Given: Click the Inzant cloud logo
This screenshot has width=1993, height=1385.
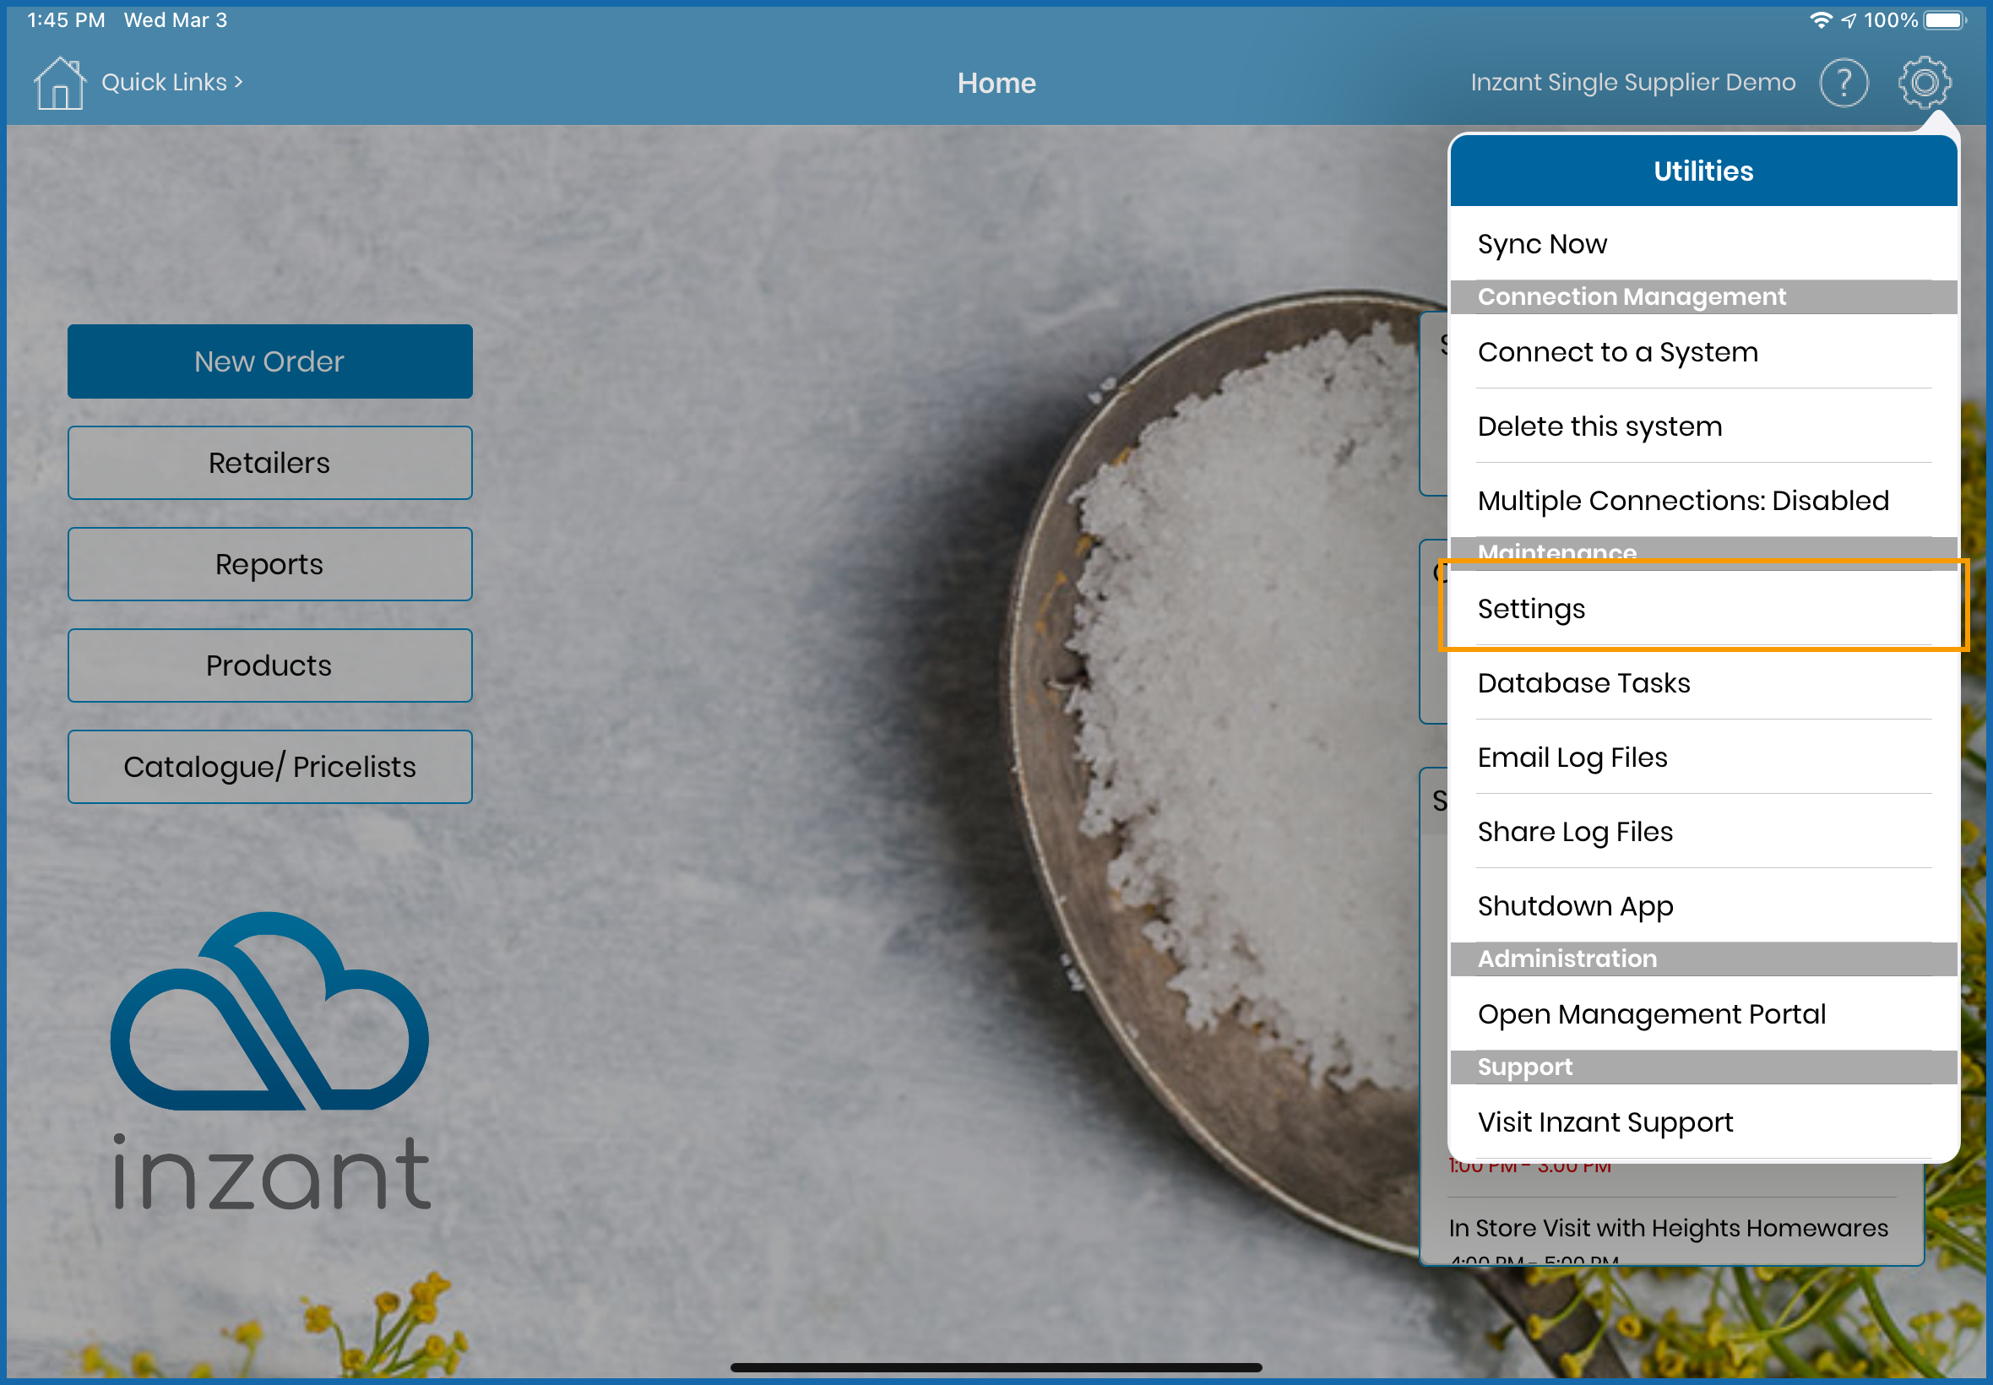Looking at the screenshot, I should point(269,1011).
